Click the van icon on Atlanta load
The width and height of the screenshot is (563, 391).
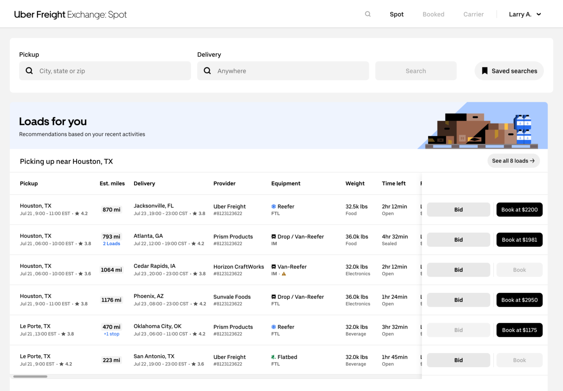pyautogui.click(x=274, y=237)
